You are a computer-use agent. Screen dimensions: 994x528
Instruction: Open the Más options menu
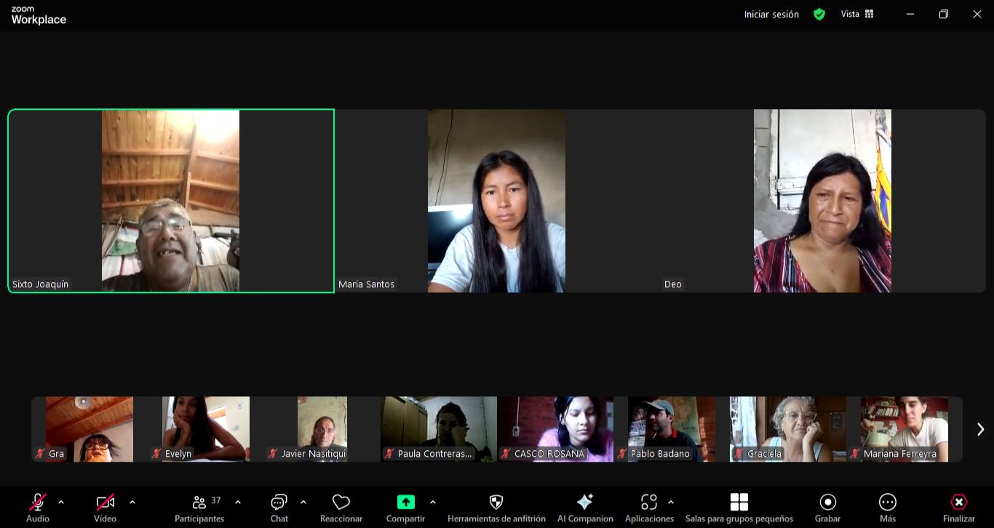tap(887, 503)
